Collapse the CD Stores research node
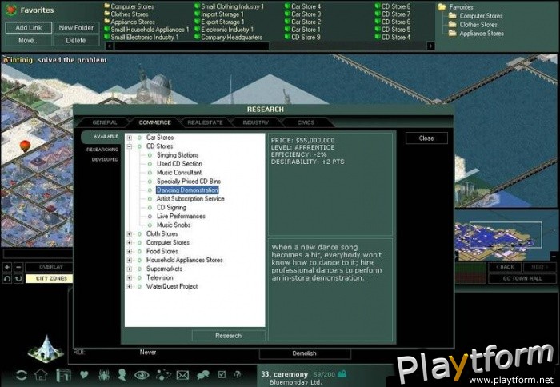The image size is (560, 387). point(130,146)
